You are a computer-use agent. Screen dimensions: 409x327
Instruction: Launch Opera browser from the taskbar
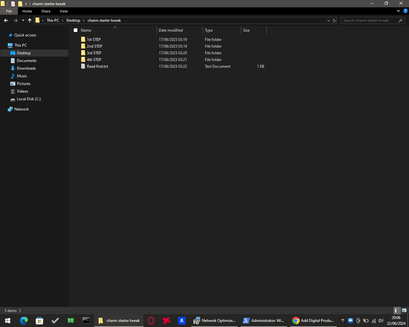click(151, 321)
